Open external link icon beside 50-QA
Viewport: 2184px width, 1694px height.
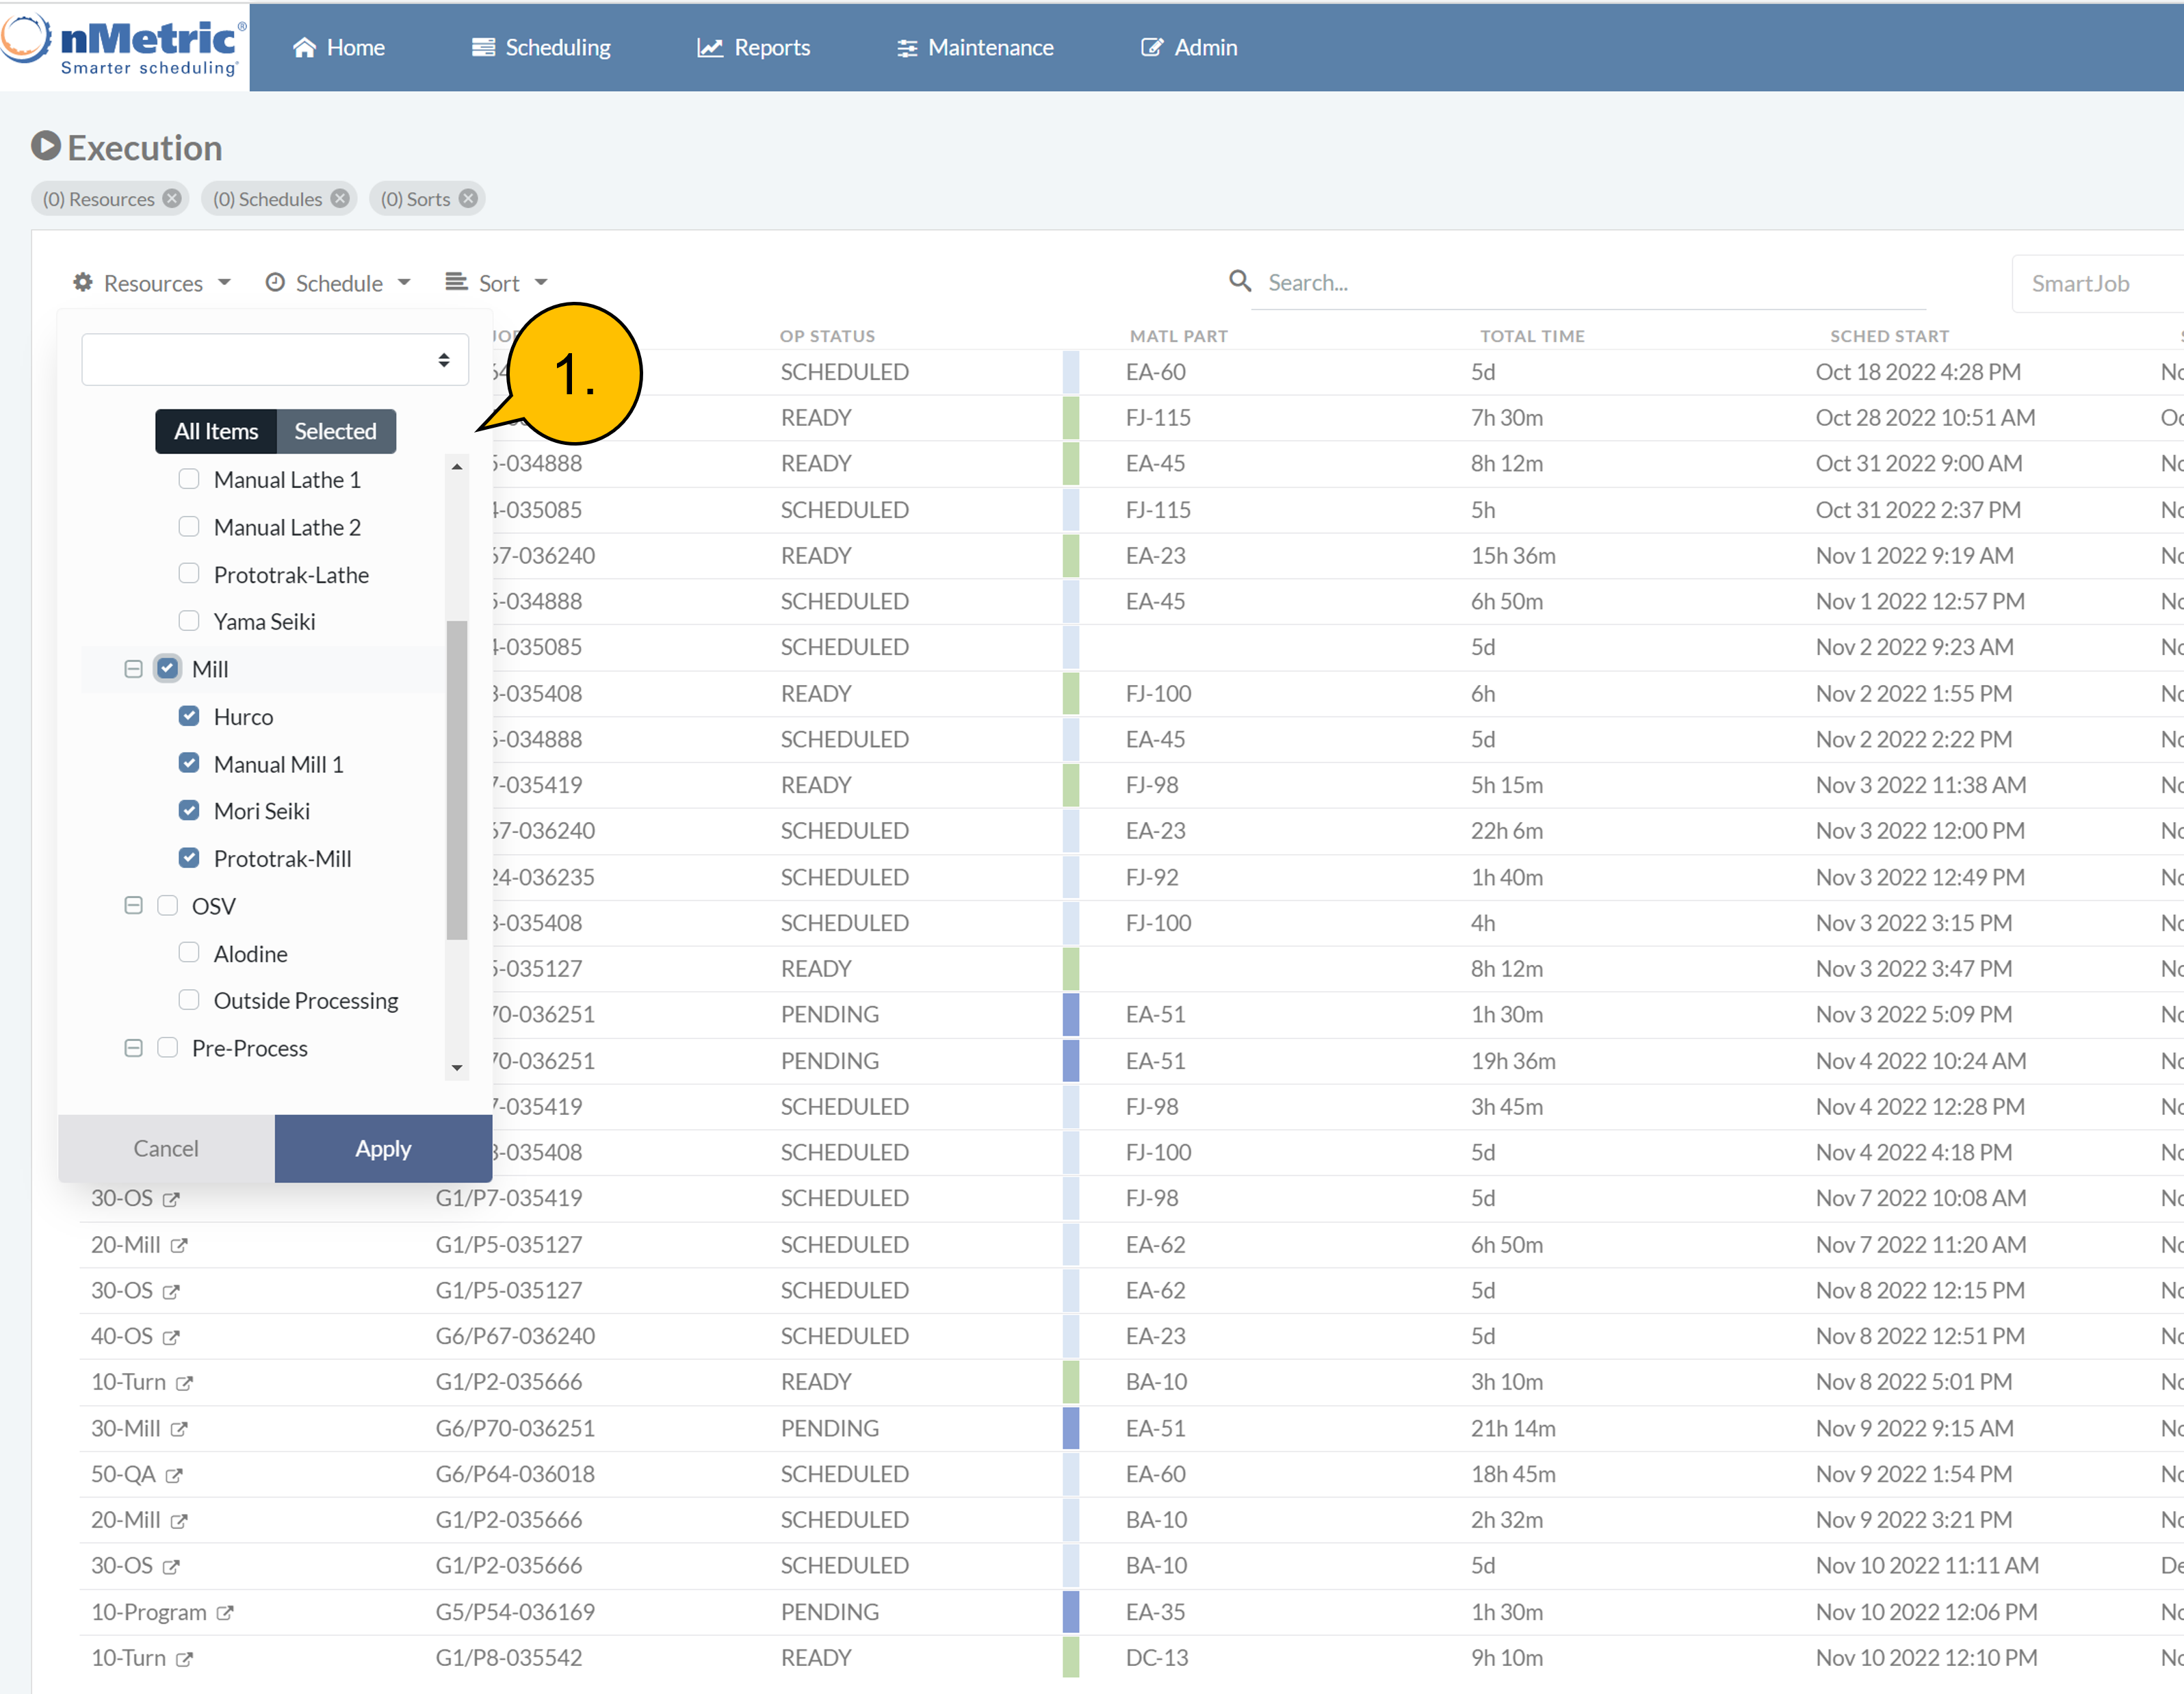(x=174, y=1475)
